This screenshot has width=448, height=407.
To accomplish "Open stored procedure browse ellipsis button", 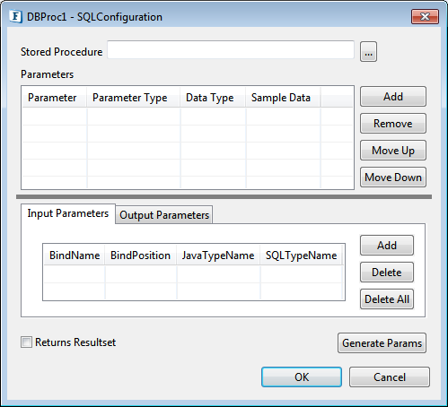I will [368, 52].
